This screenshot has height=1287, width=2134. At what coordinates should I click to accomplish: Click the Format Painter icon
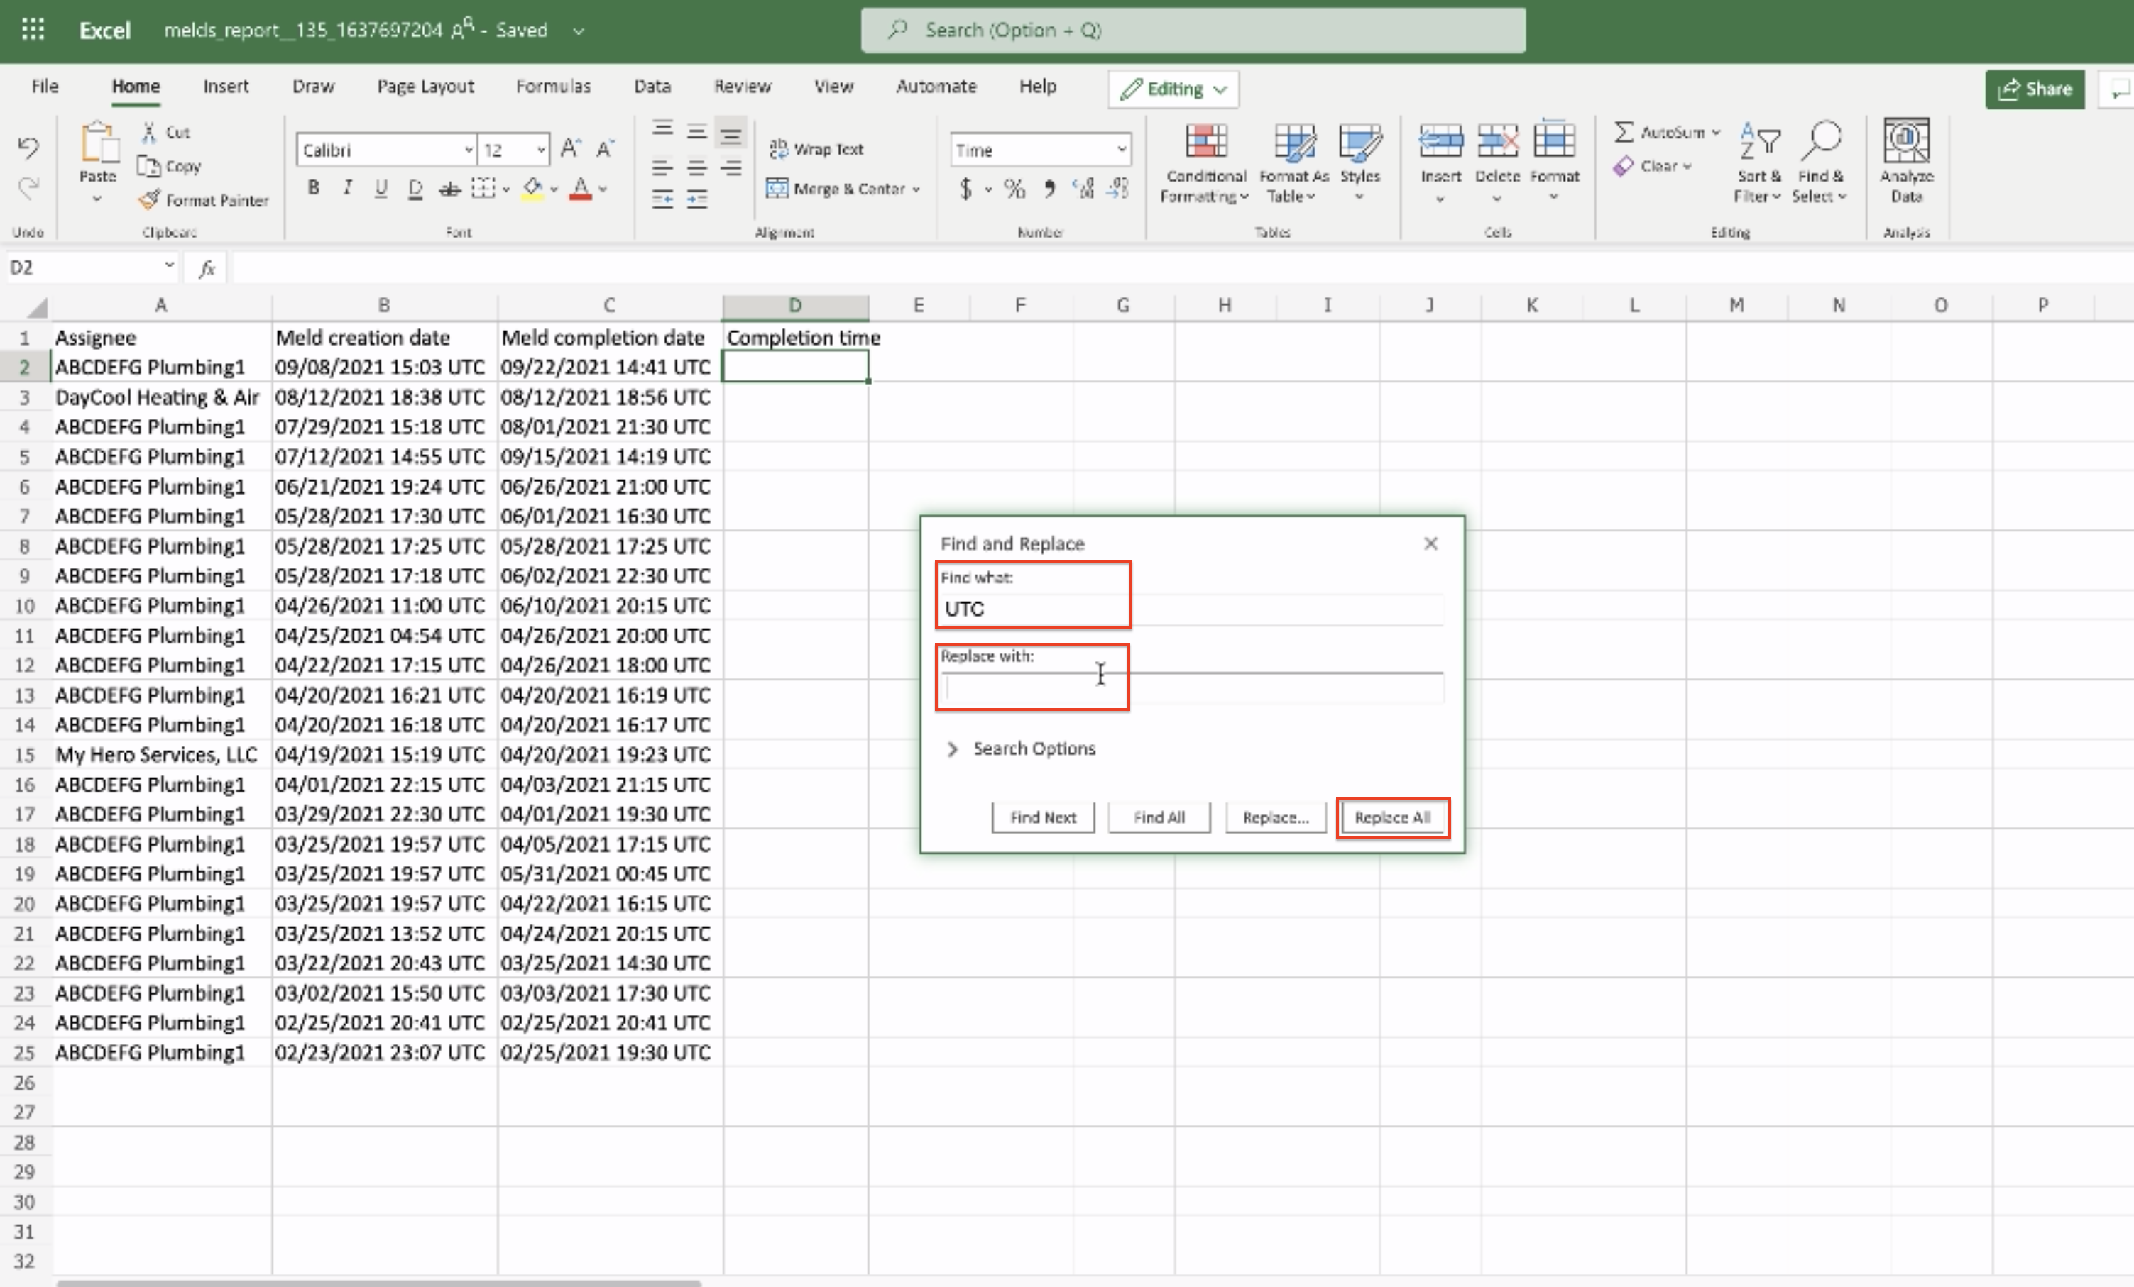point(150,200)
